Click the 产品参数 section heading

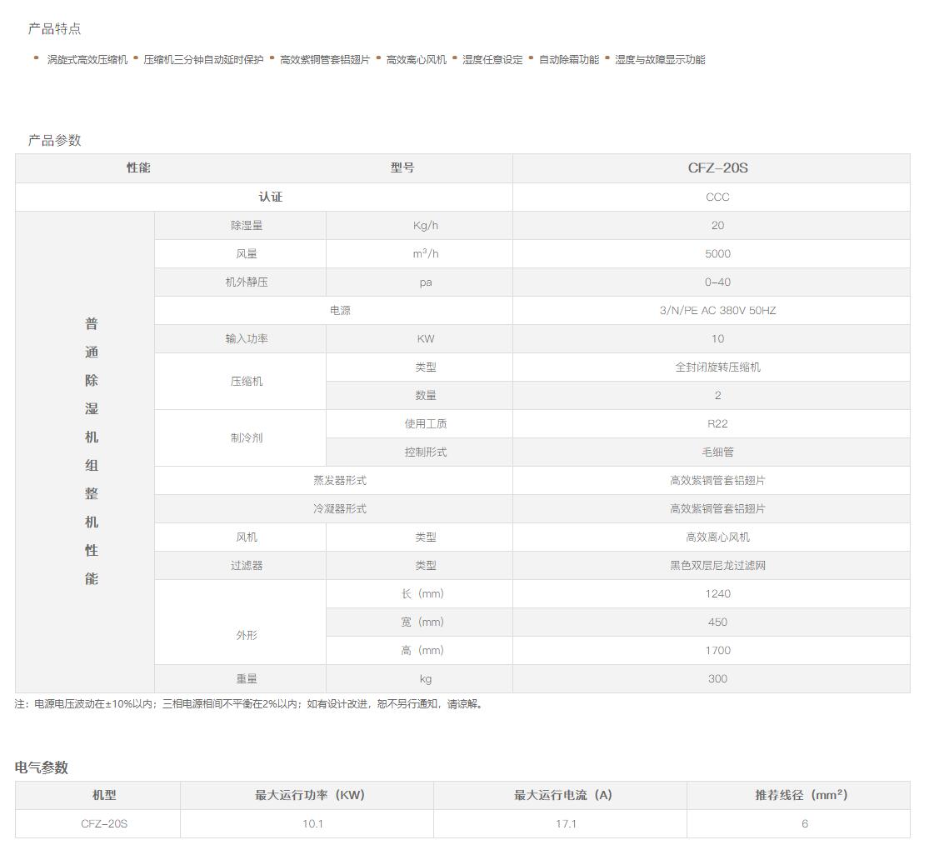tap(54, 140)
